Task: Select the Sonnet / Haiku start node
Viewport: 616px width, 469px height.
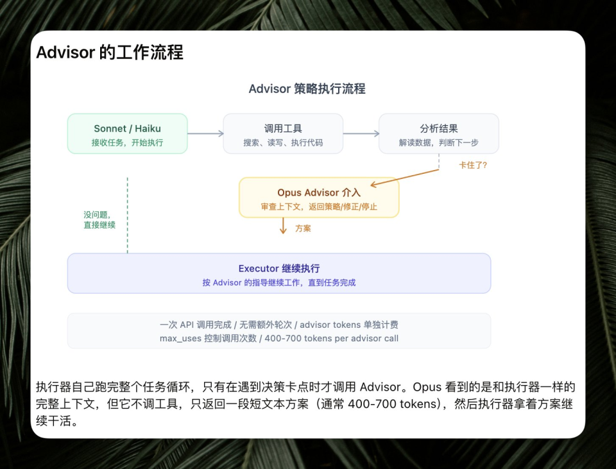Action: (127, 133)
